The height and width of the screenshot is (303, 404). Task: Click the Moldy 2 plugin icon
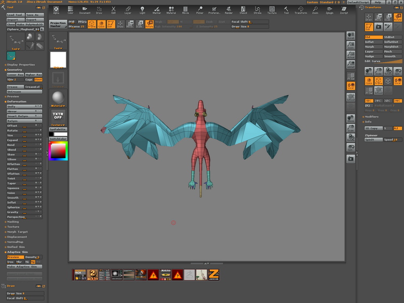click(92, 275)
